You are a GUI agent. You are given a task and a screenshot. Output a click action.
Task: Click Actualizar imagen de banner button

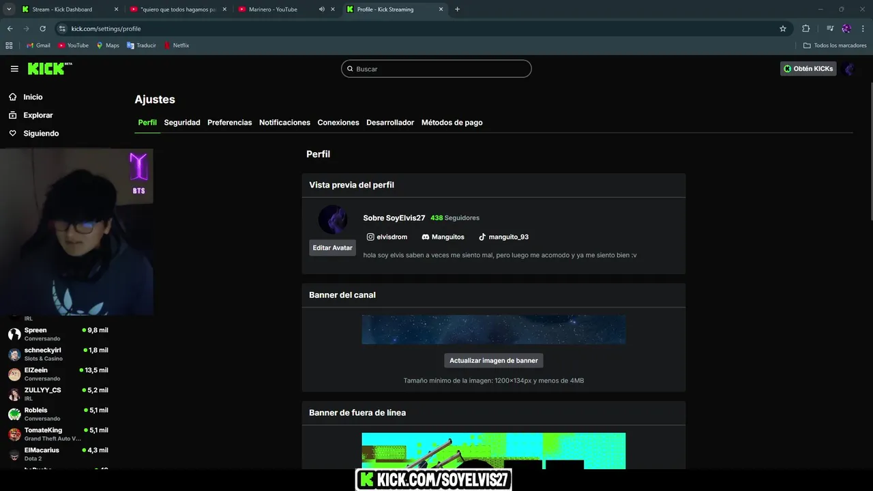click(x=494, y=360)
